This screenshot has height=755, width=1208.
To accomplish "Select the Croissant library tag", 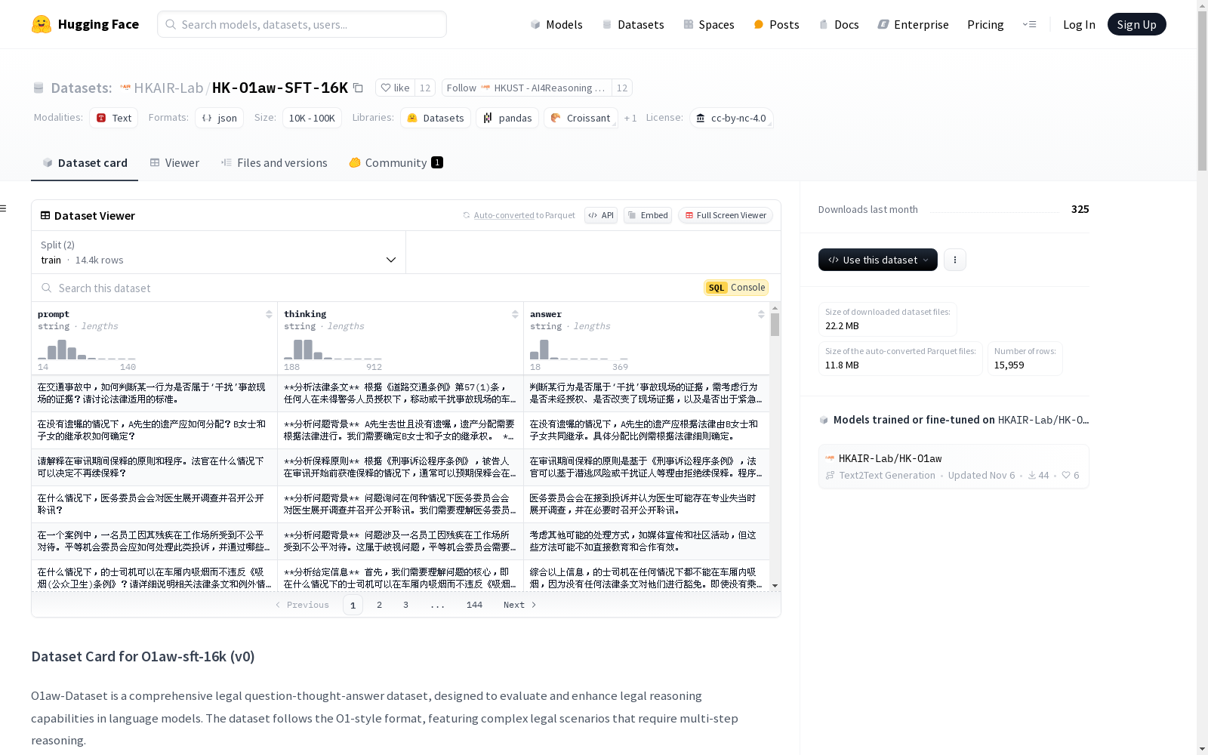I will click(x=581, y=118).
